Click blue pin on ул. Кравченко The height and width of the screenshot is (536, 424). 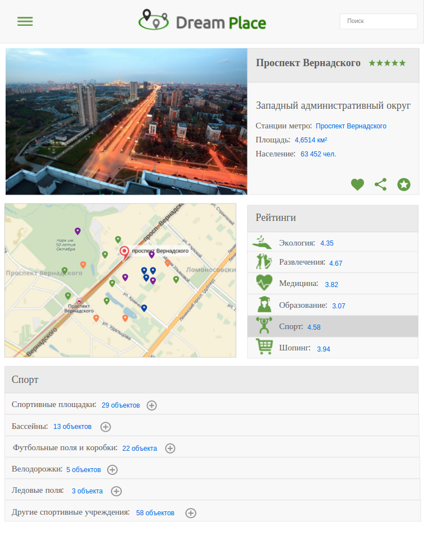(144, 308)
